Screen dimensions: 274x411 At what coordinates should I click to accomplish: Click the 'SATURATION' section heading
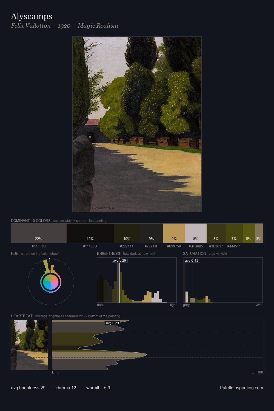tap(195, 253)
